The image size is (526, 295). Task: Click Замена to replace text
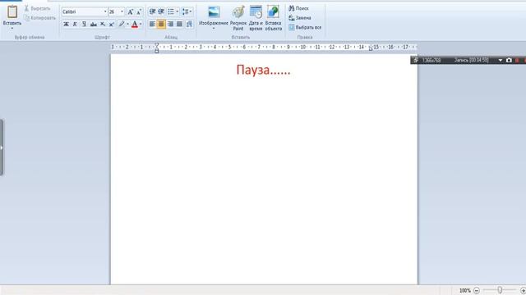[x=299, y=18]
